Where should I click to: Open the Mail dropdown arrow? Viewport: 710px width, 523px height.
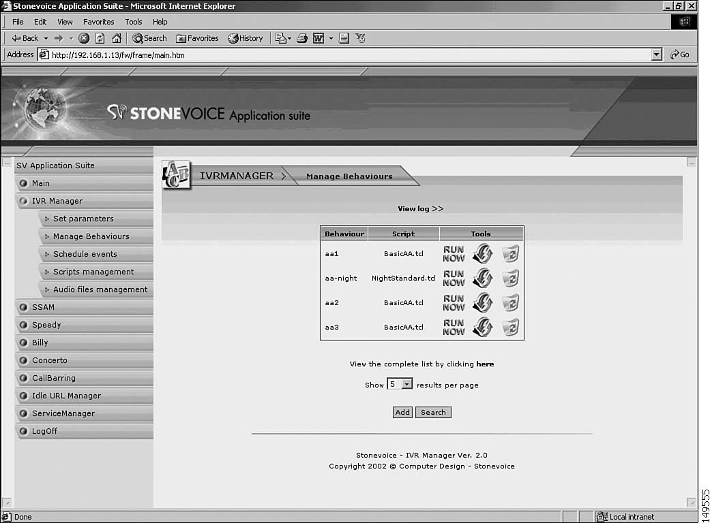tap(289, 38)
